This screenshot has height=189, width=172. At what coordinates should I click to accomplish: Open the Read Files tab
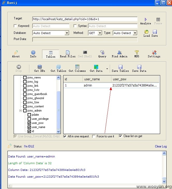click(68, 54)
